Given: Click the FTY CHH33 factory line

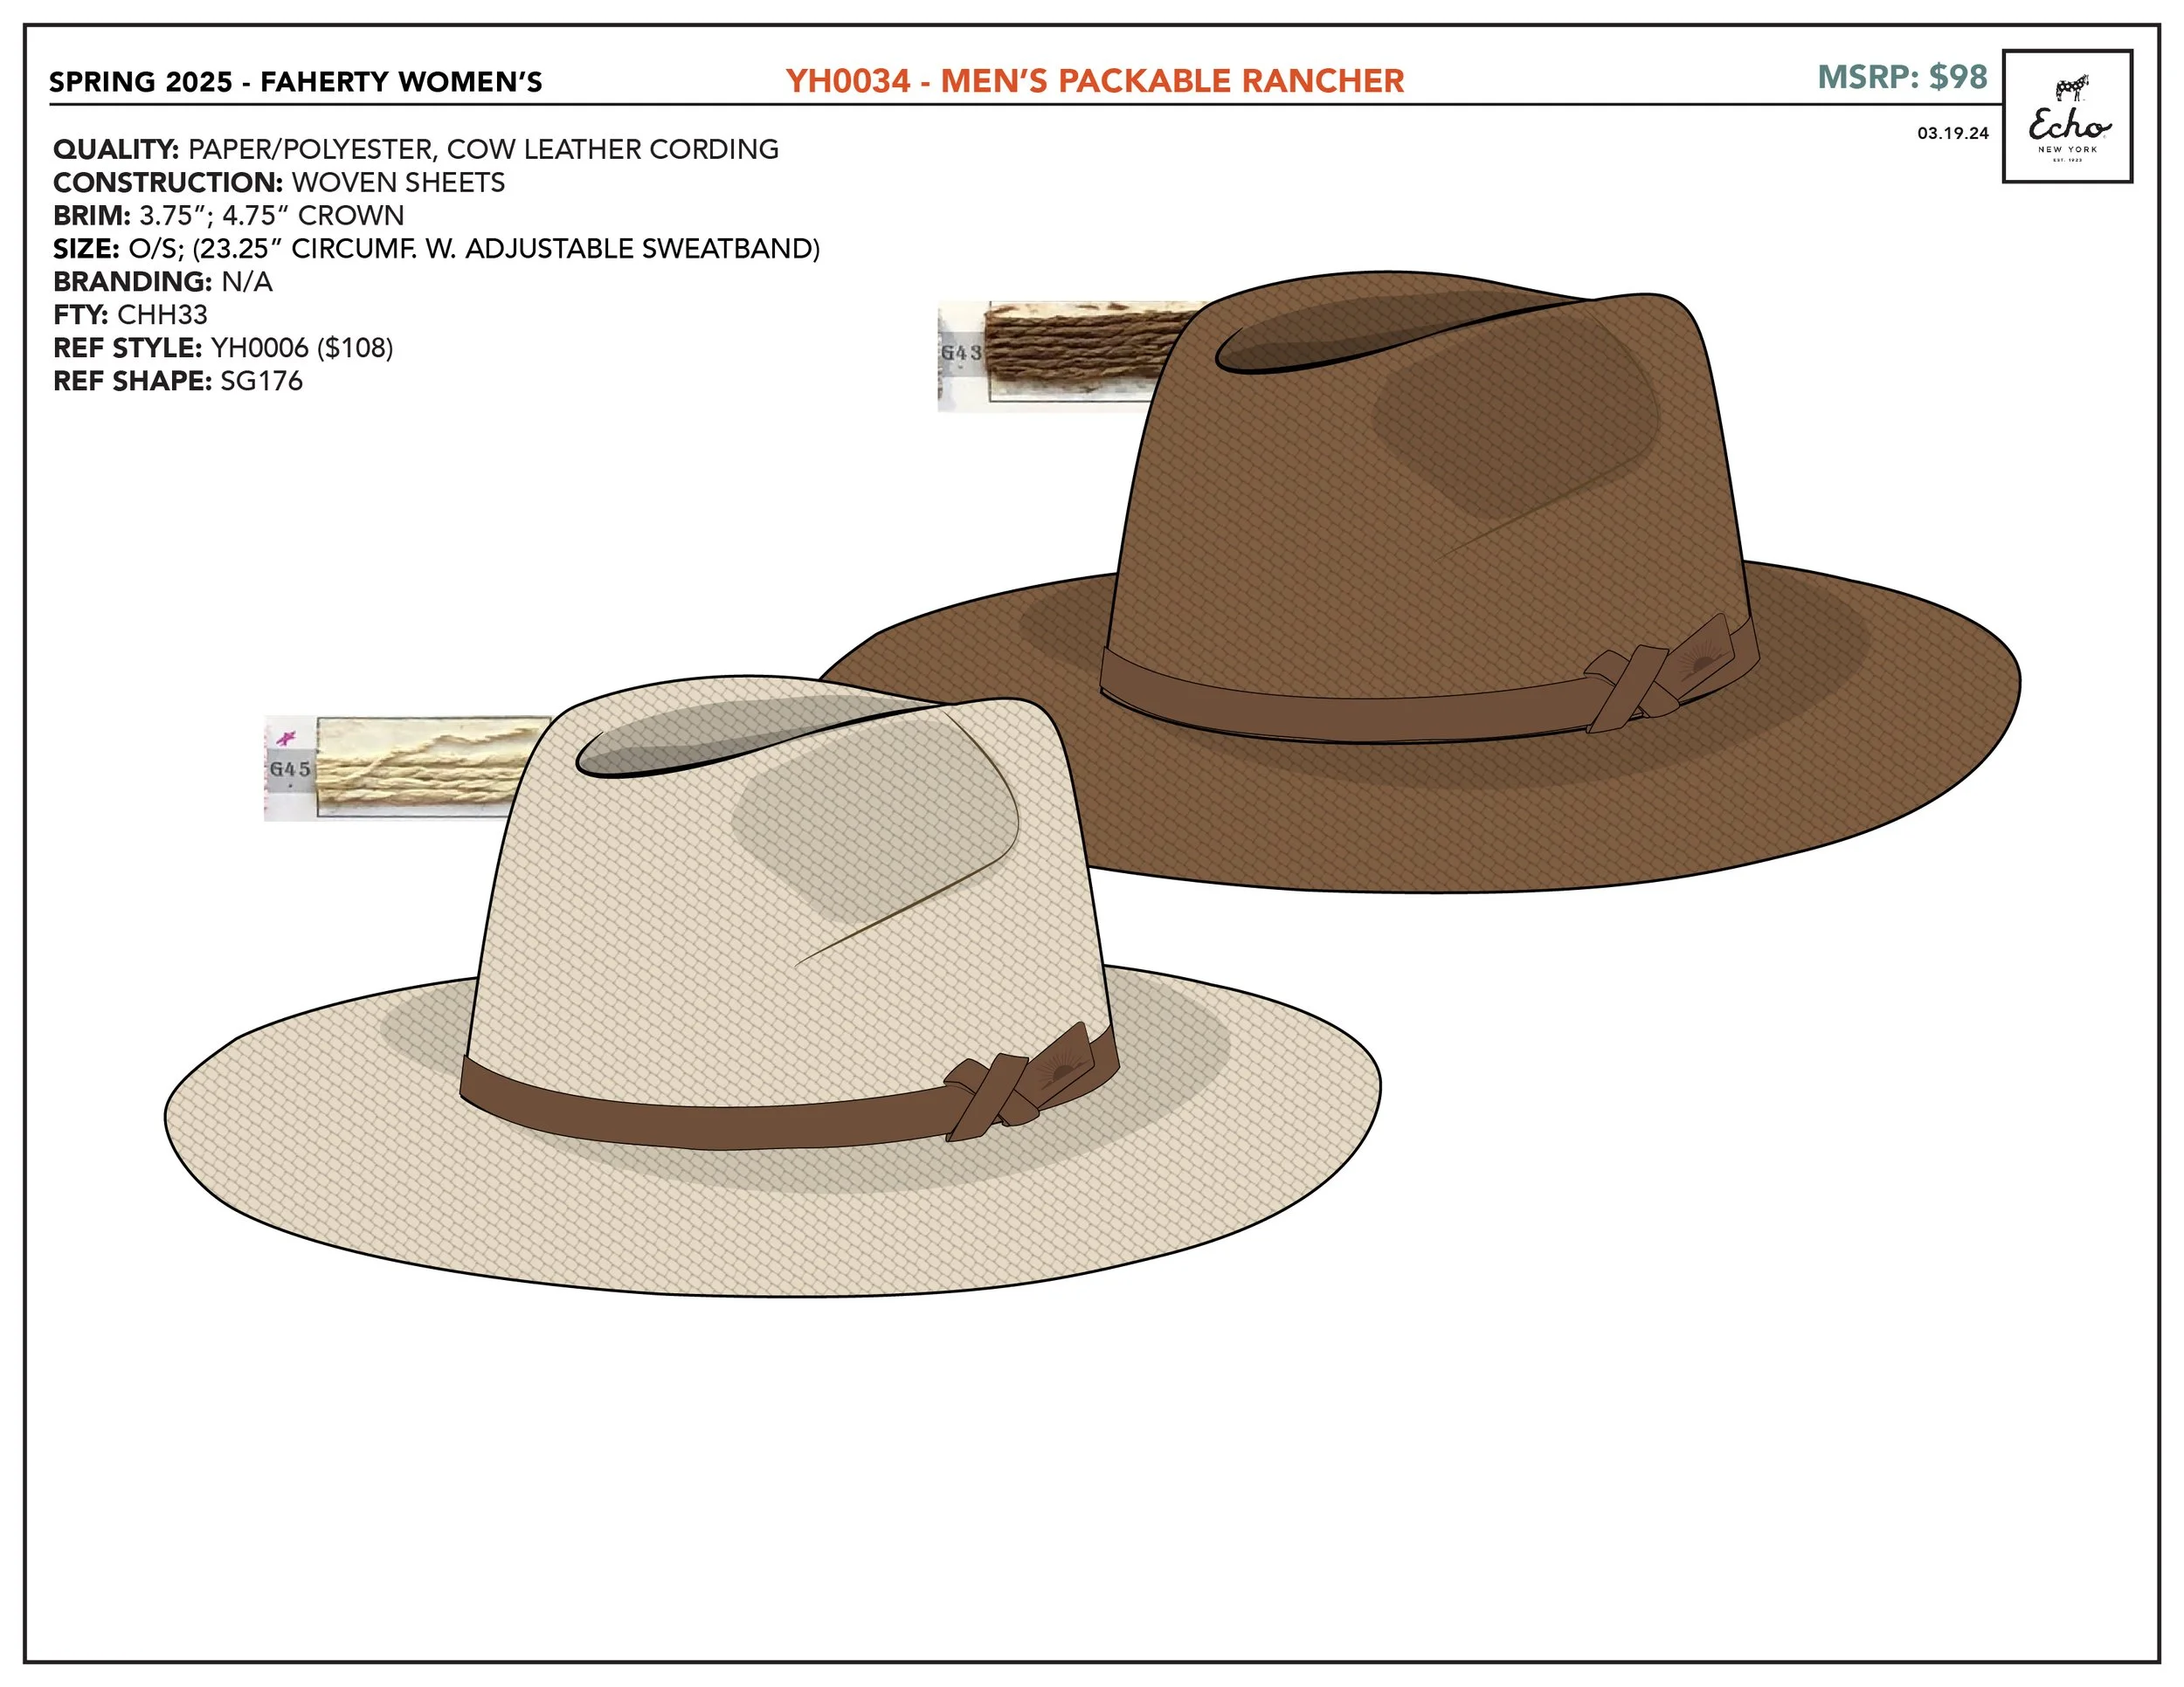Looking at the screenshot, I should click(130, 315).
